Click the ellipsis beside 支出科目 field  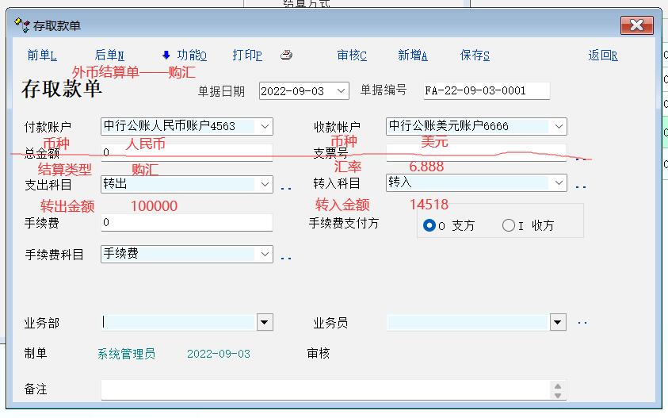pos(286,188)
